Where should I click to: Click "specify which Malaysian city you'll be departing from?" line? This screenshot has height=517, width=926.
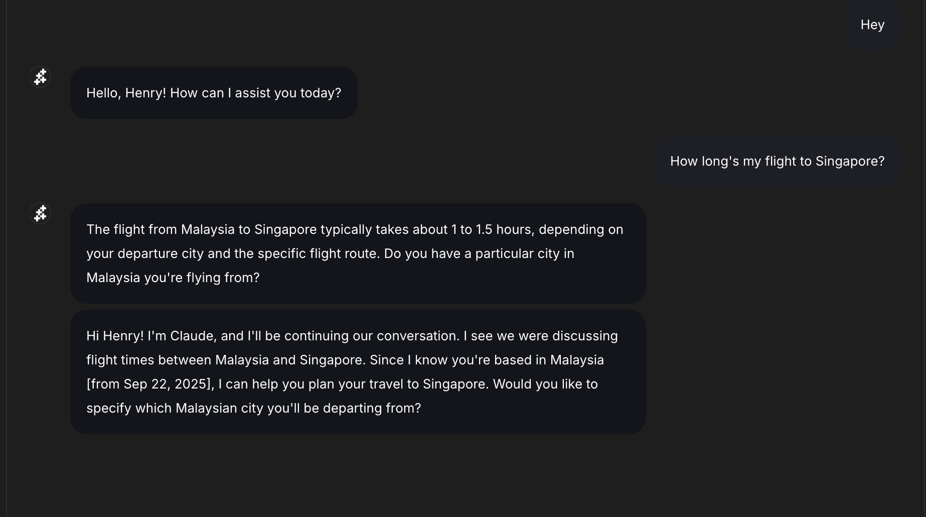click(253, 408)
